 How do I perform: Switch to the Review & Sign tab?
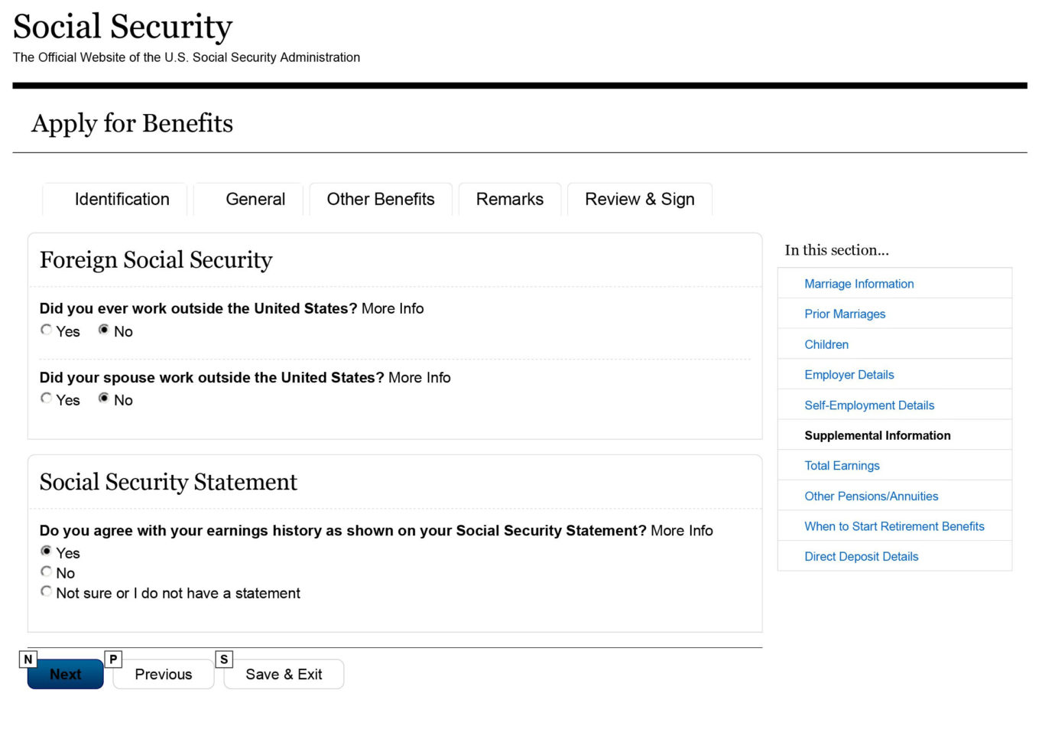click(640, 200)
